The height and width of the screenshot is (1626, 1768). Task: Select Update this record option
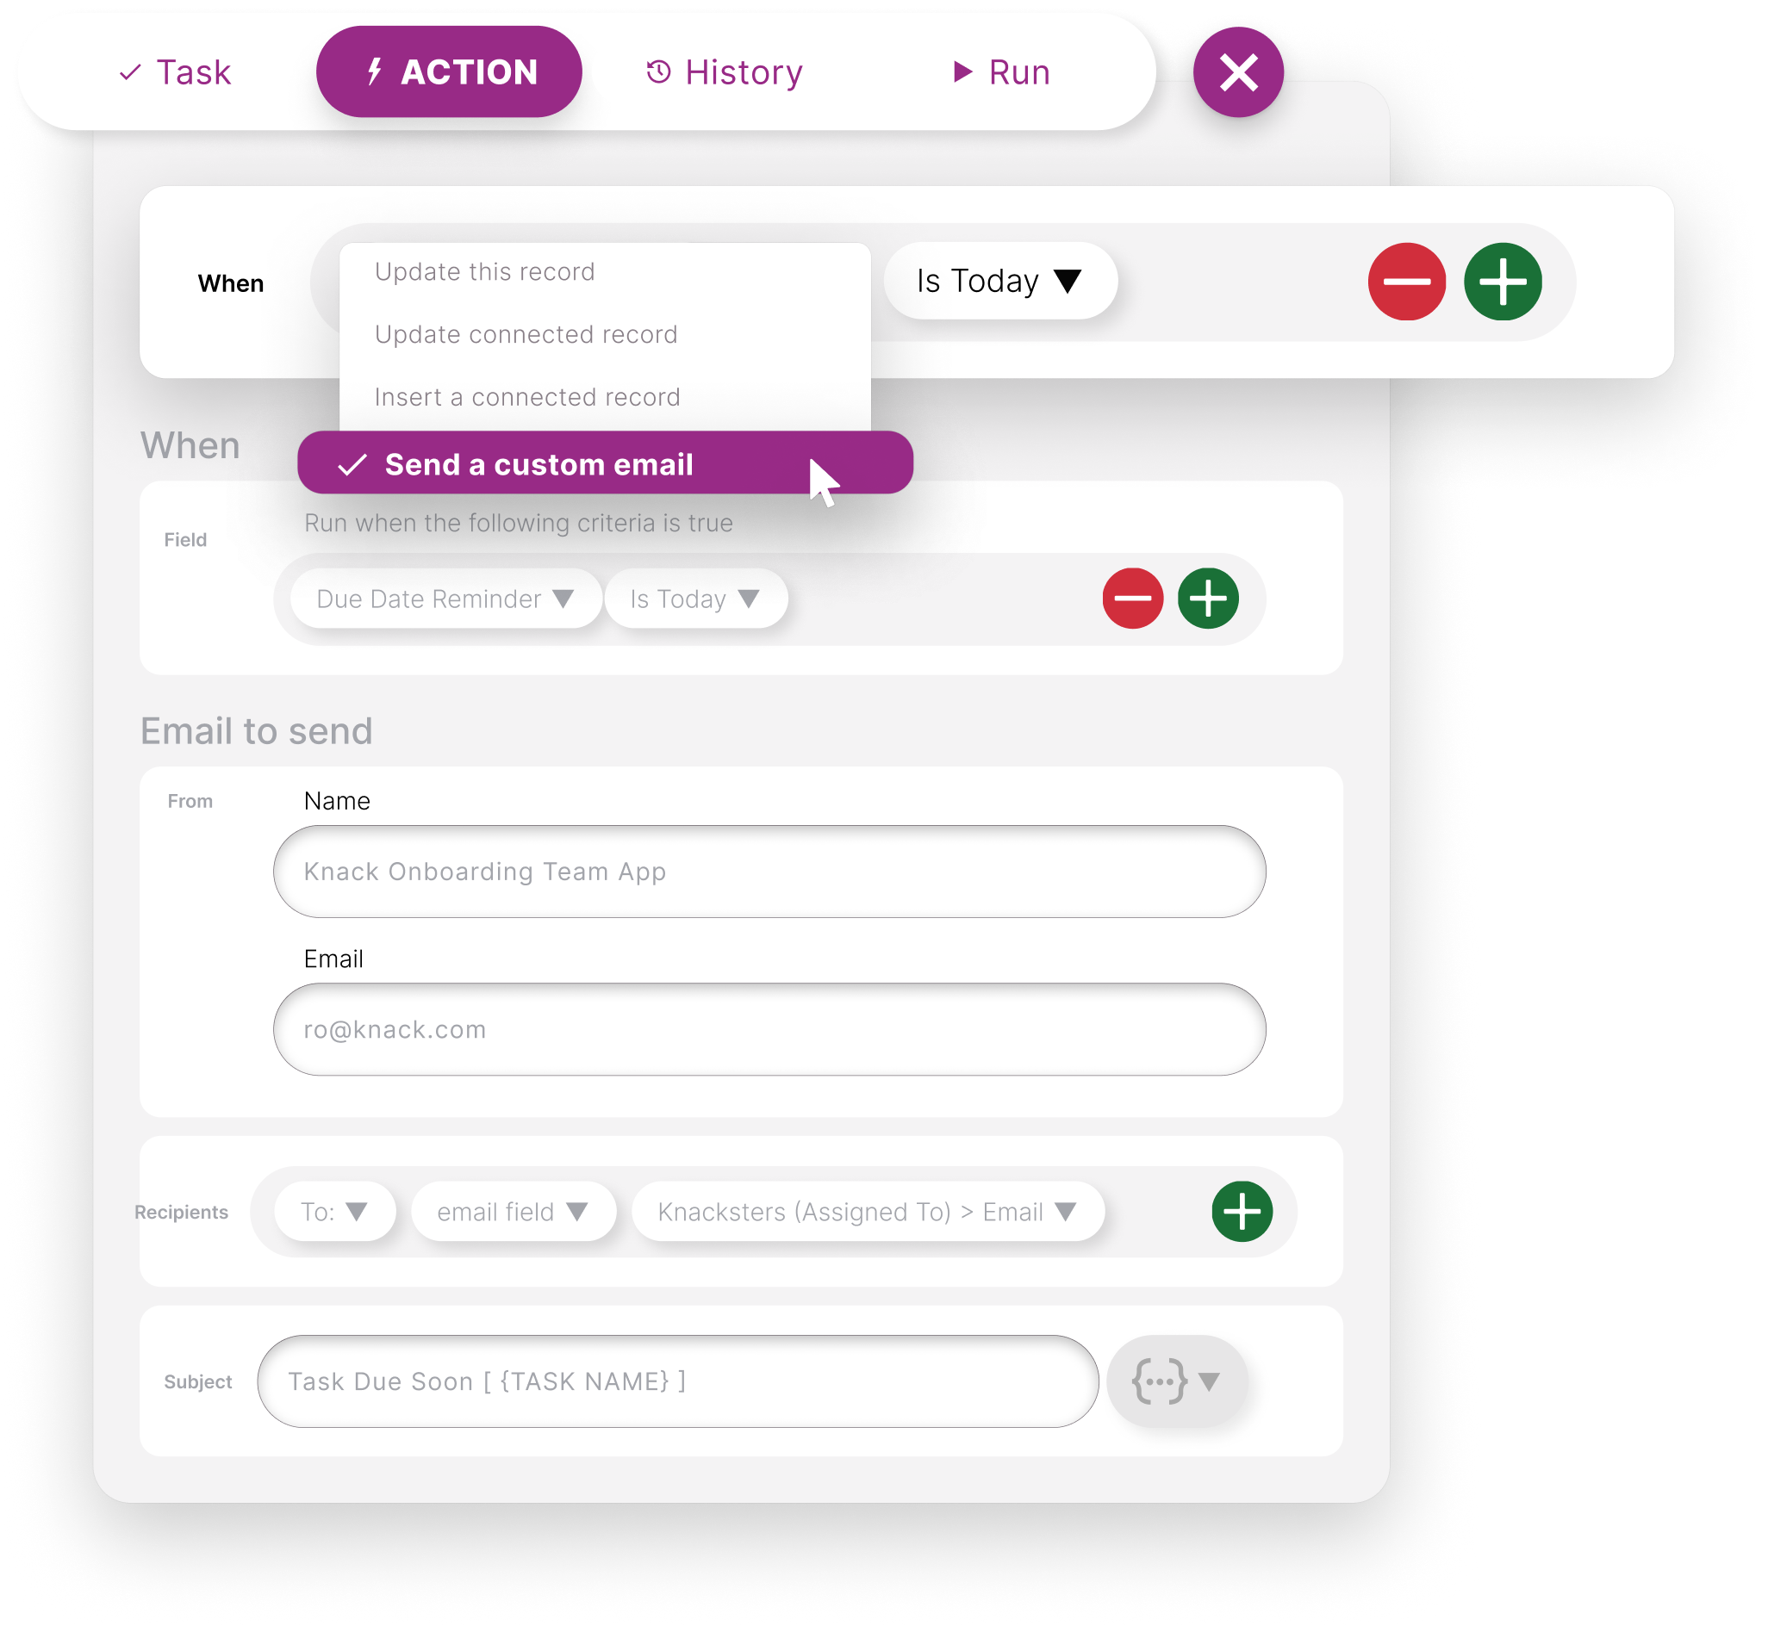485,272
